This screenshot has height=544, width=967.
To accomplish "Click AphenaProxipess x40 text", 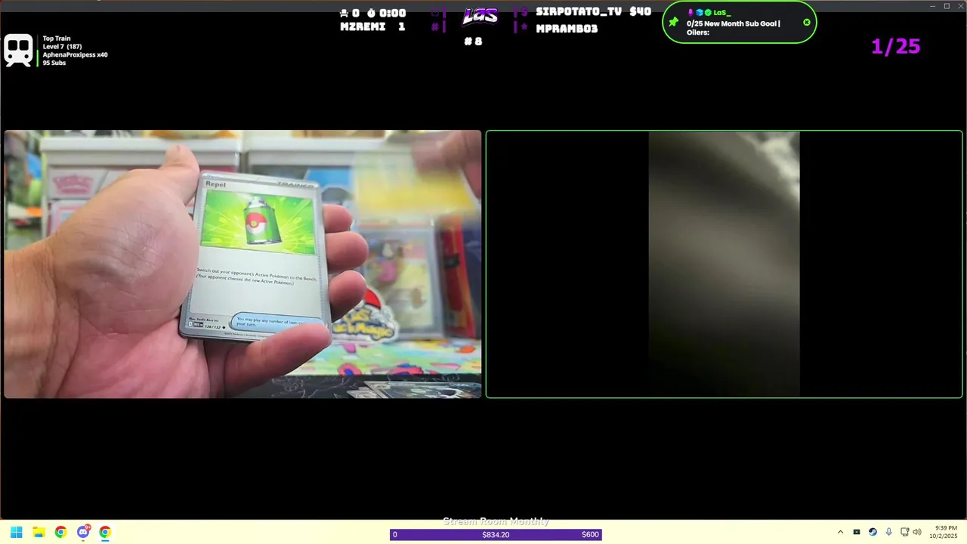I will pos(75,55).
